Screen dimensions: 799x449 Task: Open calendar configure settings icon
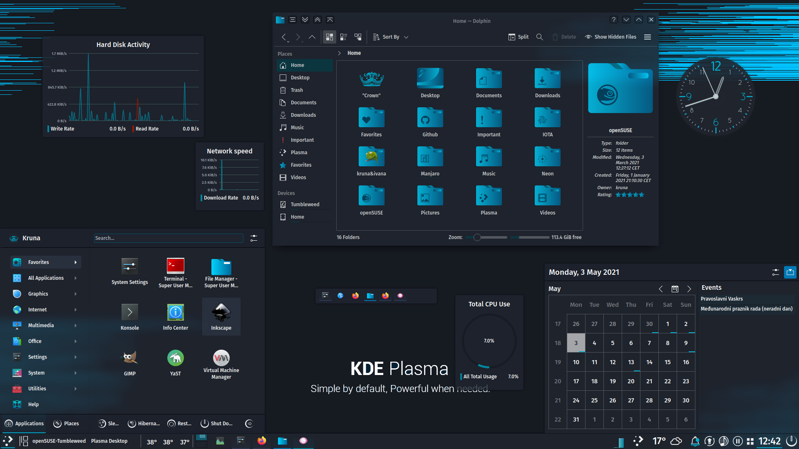pyautogui.click(x=775, y=272)
